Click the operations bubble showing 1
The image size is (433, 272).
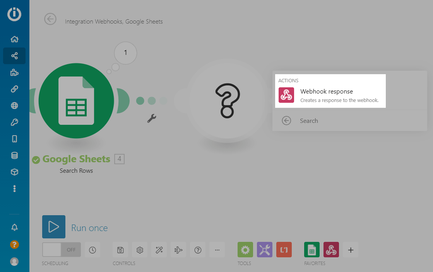(x=126, y=53)
